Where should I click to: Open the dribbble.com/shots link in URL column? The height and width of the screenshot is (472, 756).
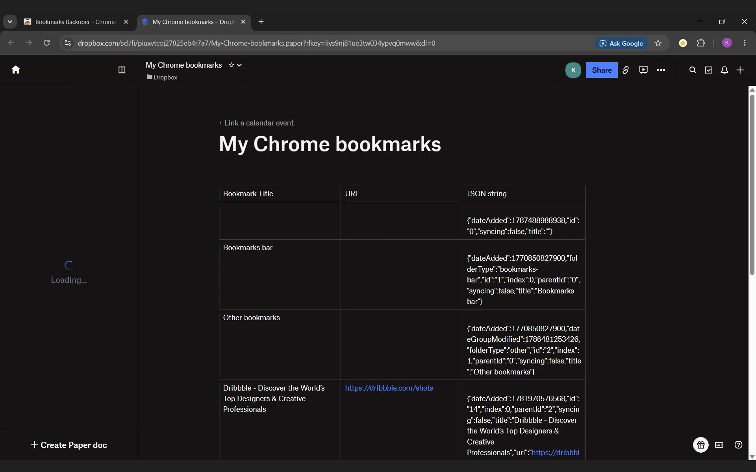coord(389,388)
